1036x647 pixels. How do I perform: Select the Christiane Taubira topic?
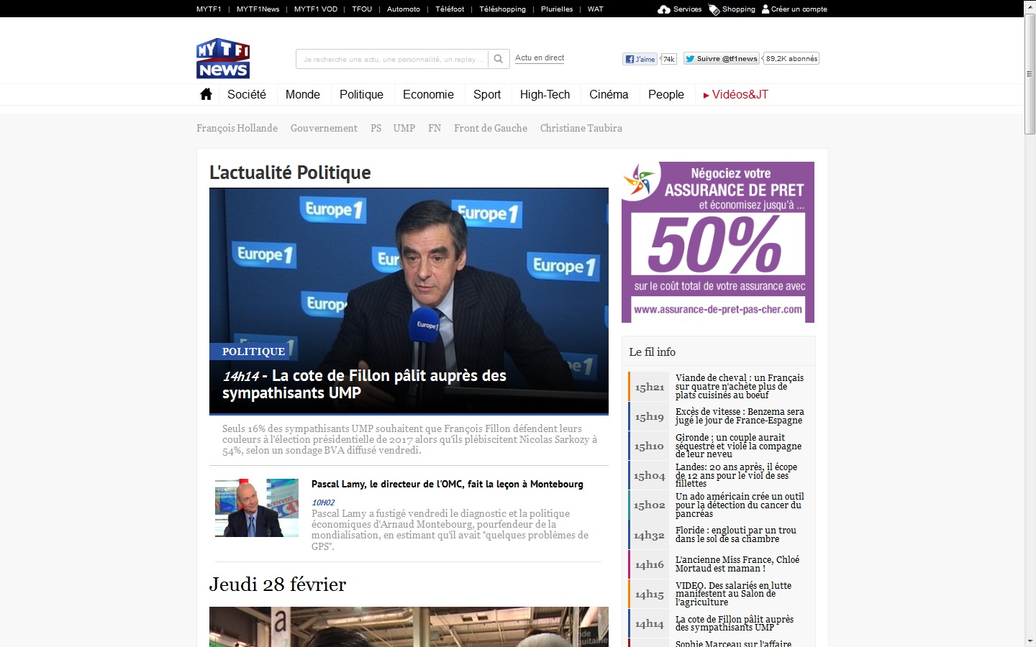[x=581, y=128]
